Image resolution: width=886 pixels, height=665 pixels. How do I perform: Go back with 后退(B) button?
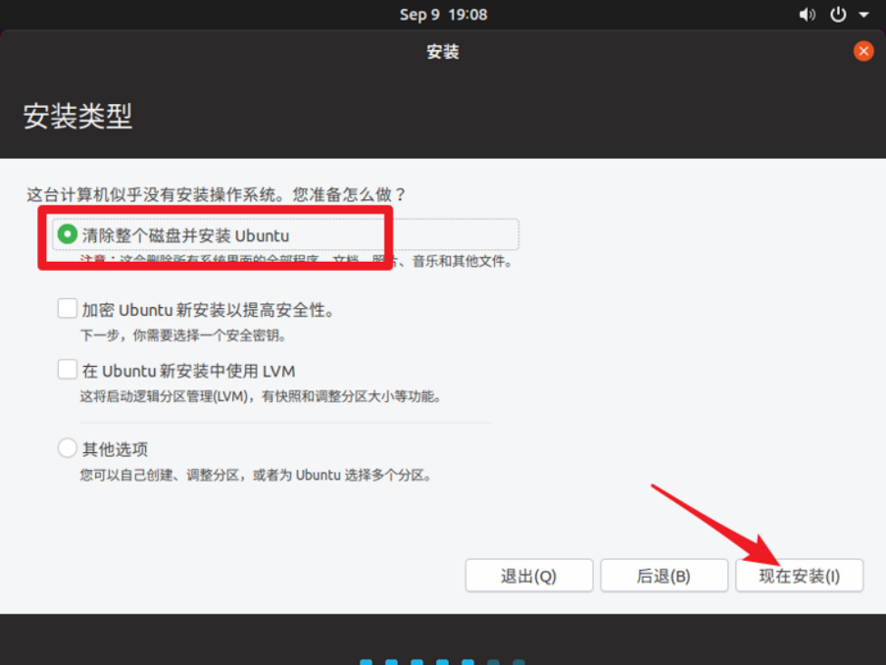(x=664, y=576)
